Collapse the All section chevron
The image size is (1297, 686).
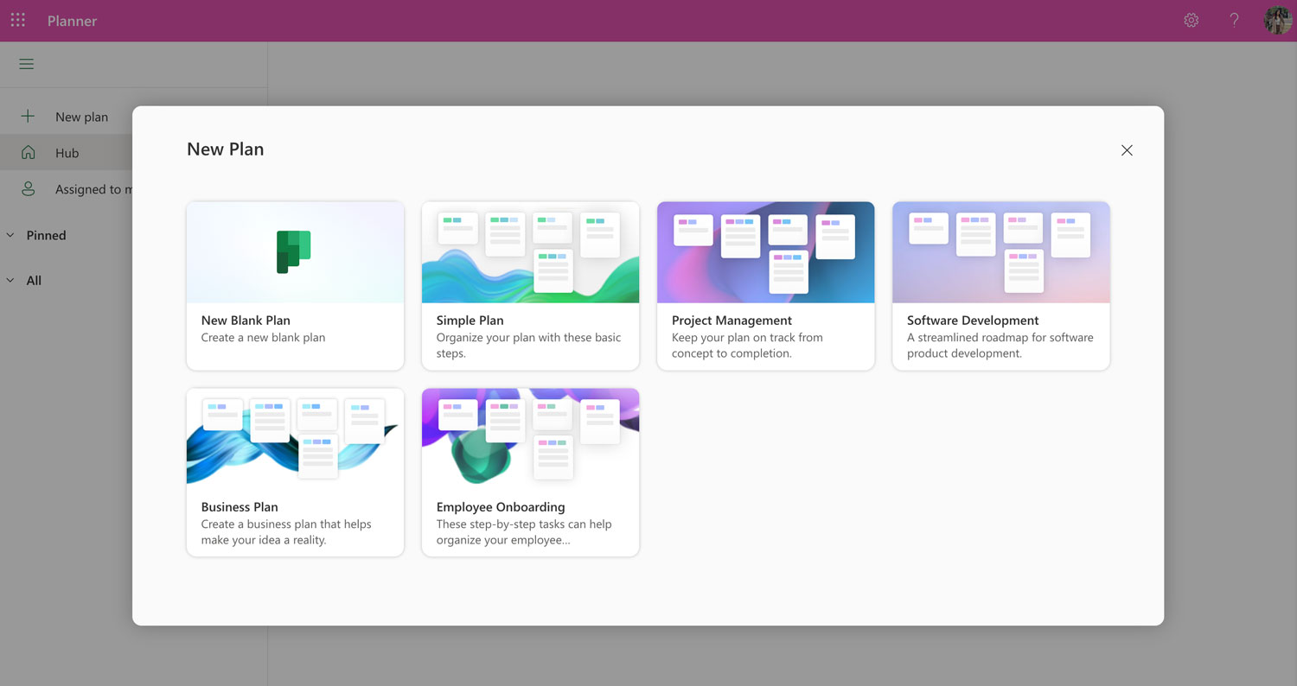coord(10,280)
